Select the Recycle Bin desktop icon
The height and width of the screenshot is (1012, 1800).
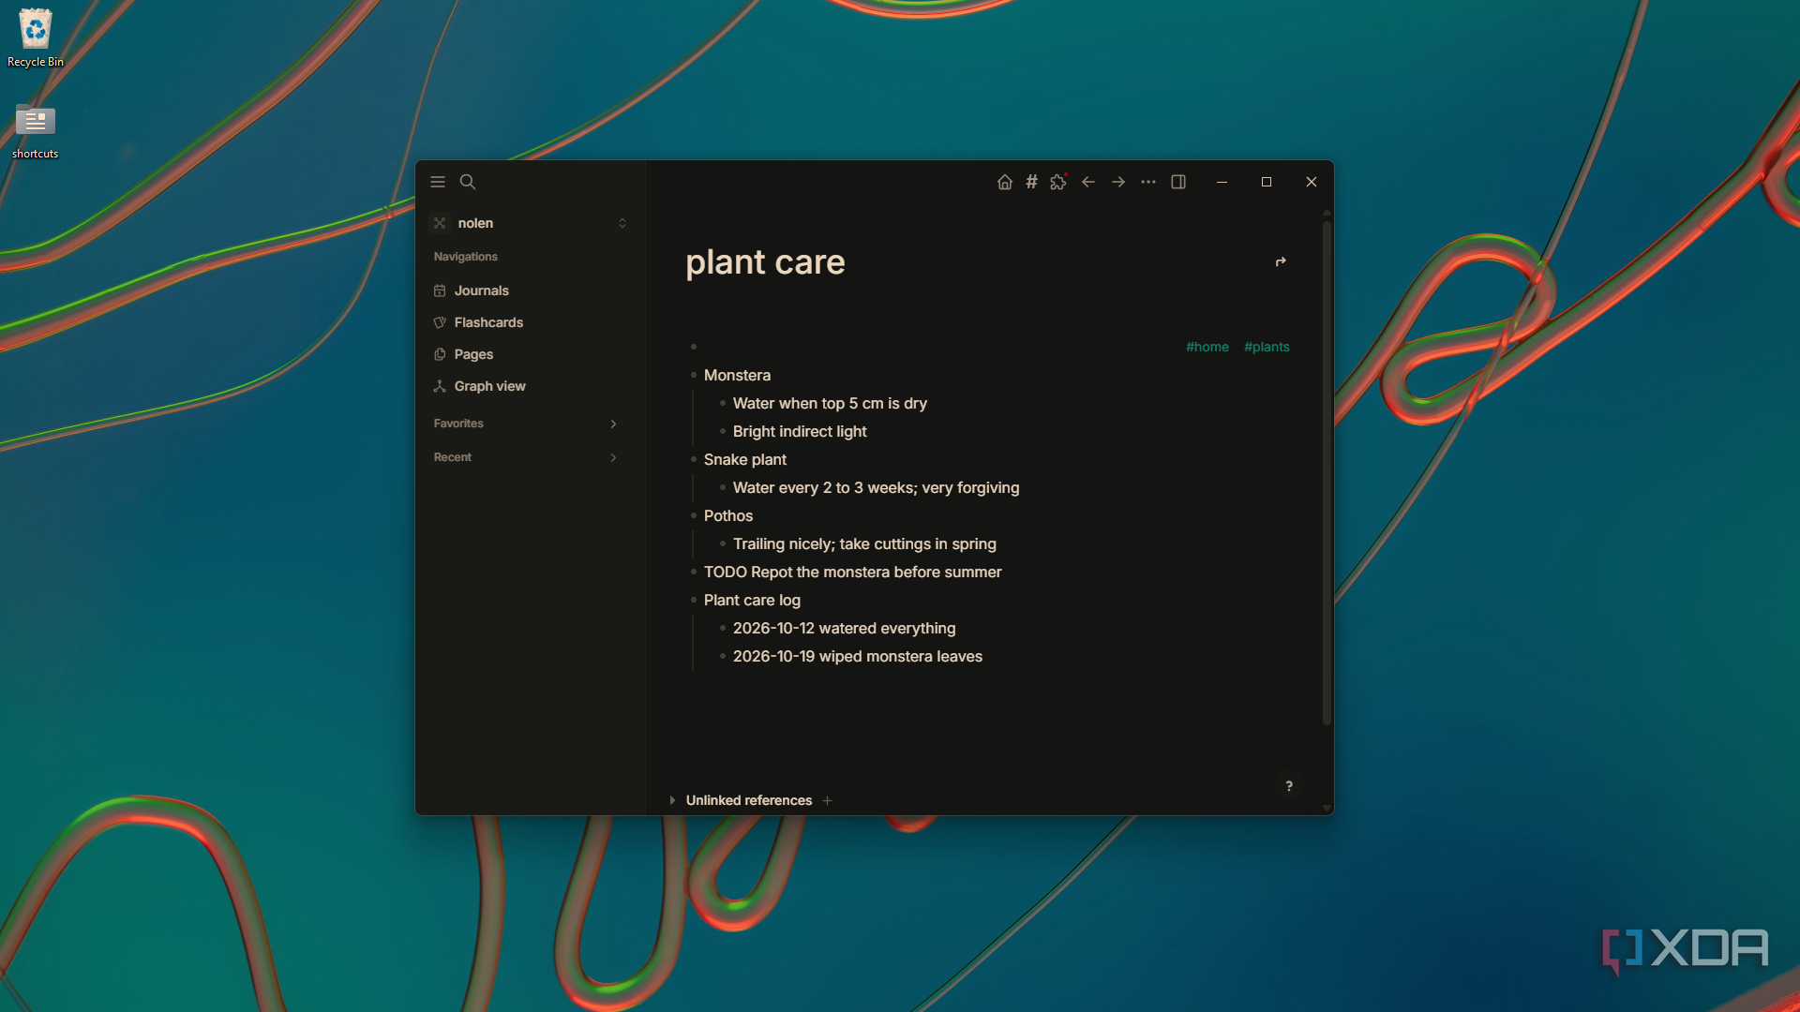tap(36, 38)
